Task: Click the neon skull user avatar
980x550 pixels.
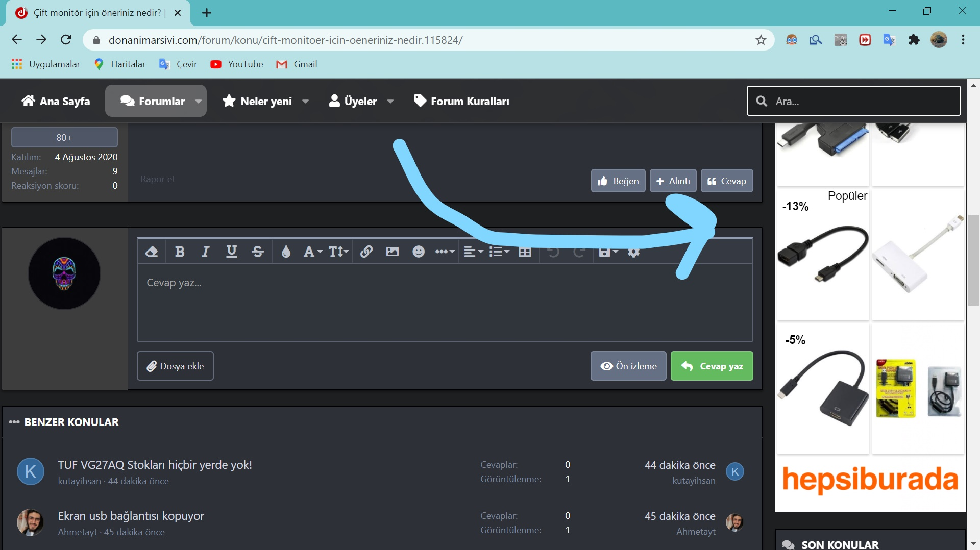Action: pos(64,273)
